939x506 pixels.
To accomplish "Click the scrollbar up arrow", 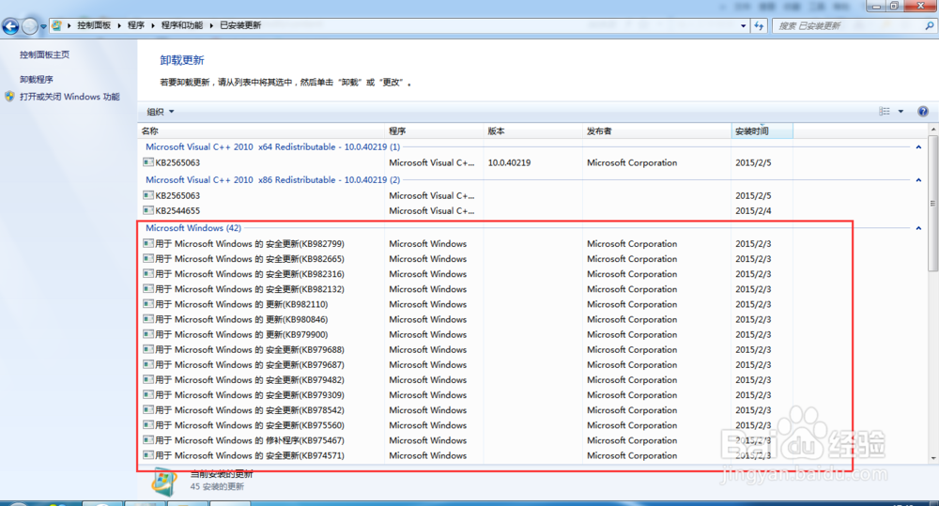I will (x=933, y=130).
